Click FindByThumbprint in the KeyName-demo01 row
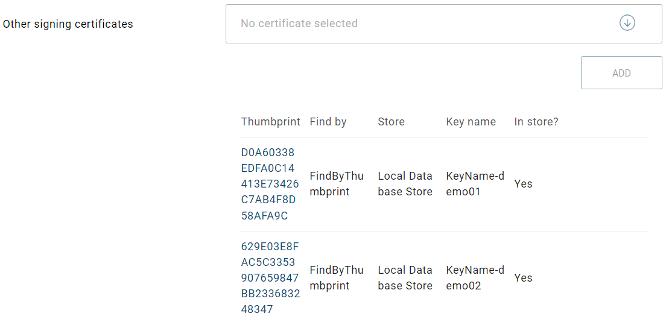This screenshot has width=666, height=325. (x=337, y=184)
